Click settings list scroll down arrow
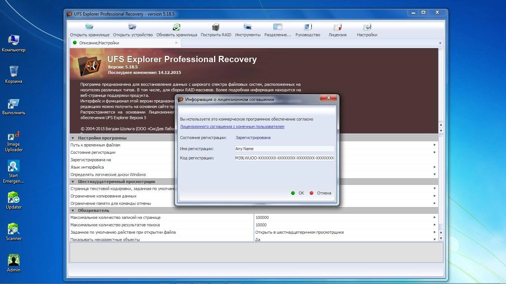Image resolution: width=506 pixels, height=284 pixels. coord(441,239)
